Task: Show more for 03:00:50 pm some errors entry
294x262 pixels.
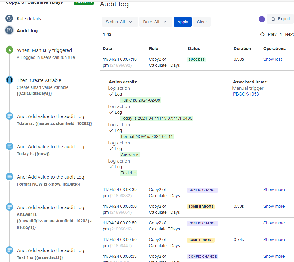Action: pyautogui.click(x=274, y=240)
